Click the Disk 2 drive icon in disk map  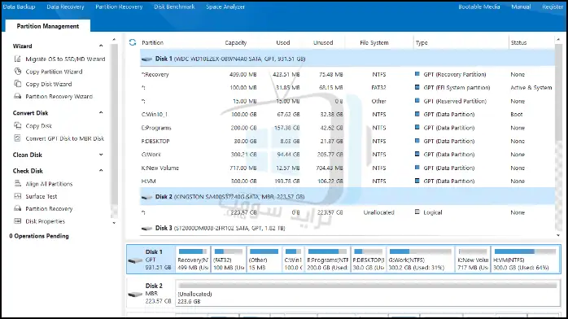[x=135, y=295]
